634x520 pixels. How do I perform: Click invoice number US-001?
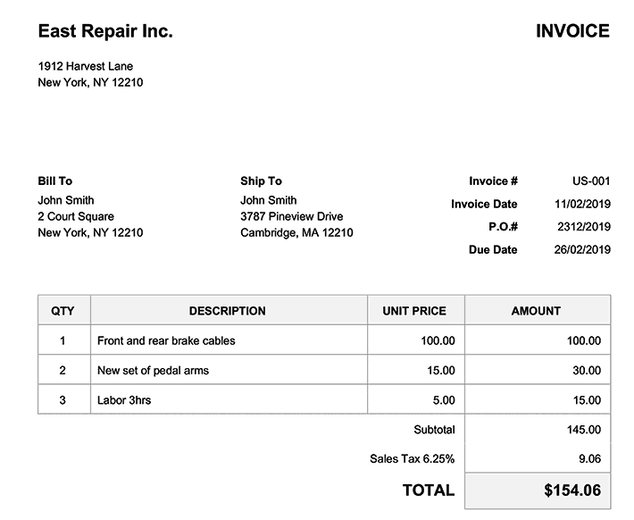[591, 180]
